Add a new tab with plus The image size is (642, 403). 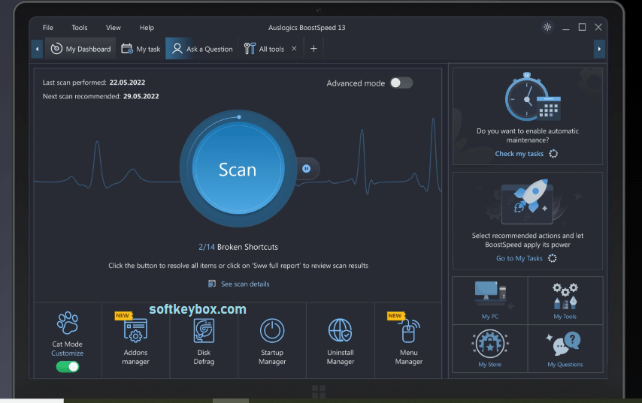point(313,49)
